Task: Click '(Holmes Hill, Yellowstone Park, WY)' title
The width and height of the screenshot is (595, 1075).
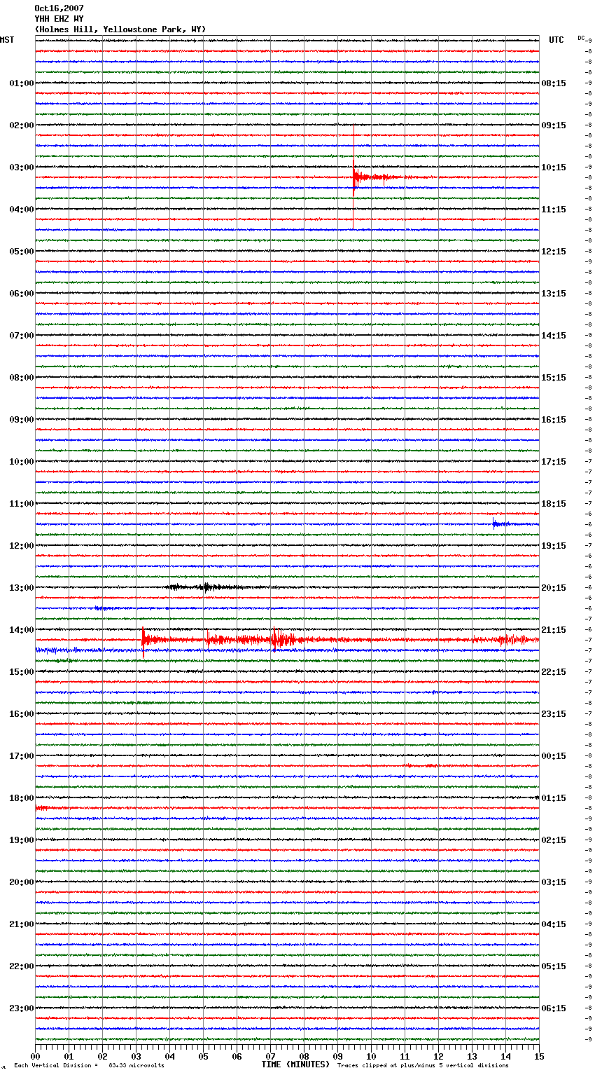Action: coord(120,29)
